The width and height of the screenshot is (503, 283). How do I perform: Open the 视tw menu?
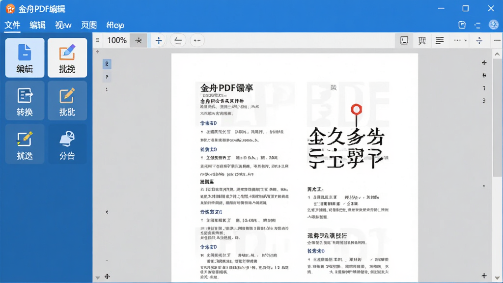pos(63,25)
